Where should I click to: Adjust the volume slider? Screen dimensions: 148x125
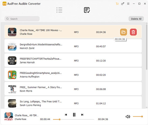138,117
